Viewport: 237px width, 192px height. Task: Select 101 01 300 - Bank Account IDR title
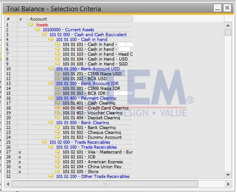(87, 83)
